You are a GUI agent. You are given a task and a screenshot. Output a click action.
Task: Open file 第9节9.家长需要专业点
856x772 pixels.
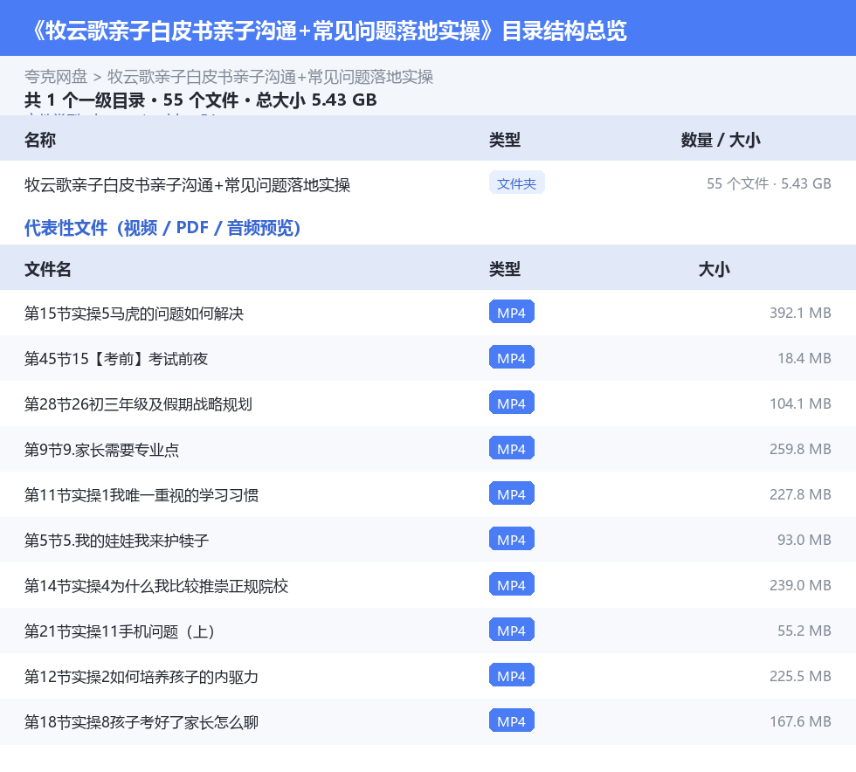tap(101, 450)
